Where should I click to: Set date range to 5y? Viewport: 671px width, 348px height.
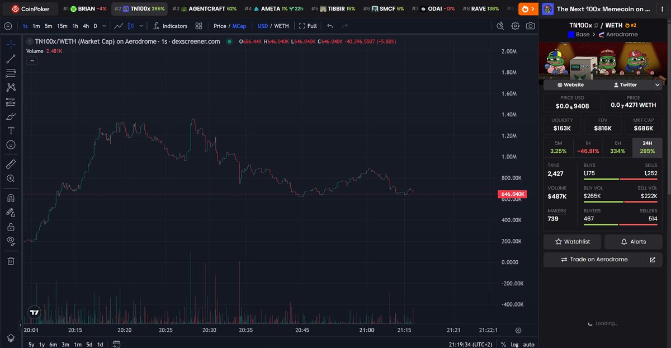pyautogui.click(x=31, y=345)
